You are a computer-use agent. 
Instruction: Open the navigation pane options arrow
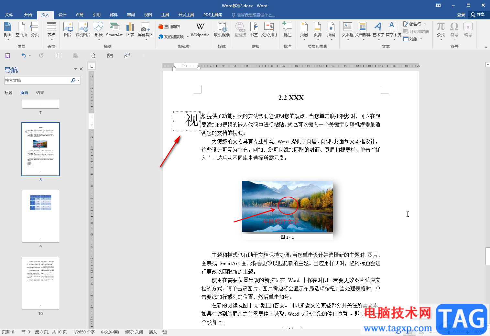75,69
